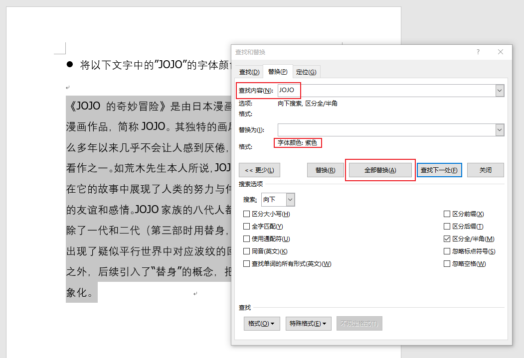Image resolution: width=524 pixels, height=358 pixels.
Task: Click document line starting 之外，后续引入了
Action: pos(149,271)
